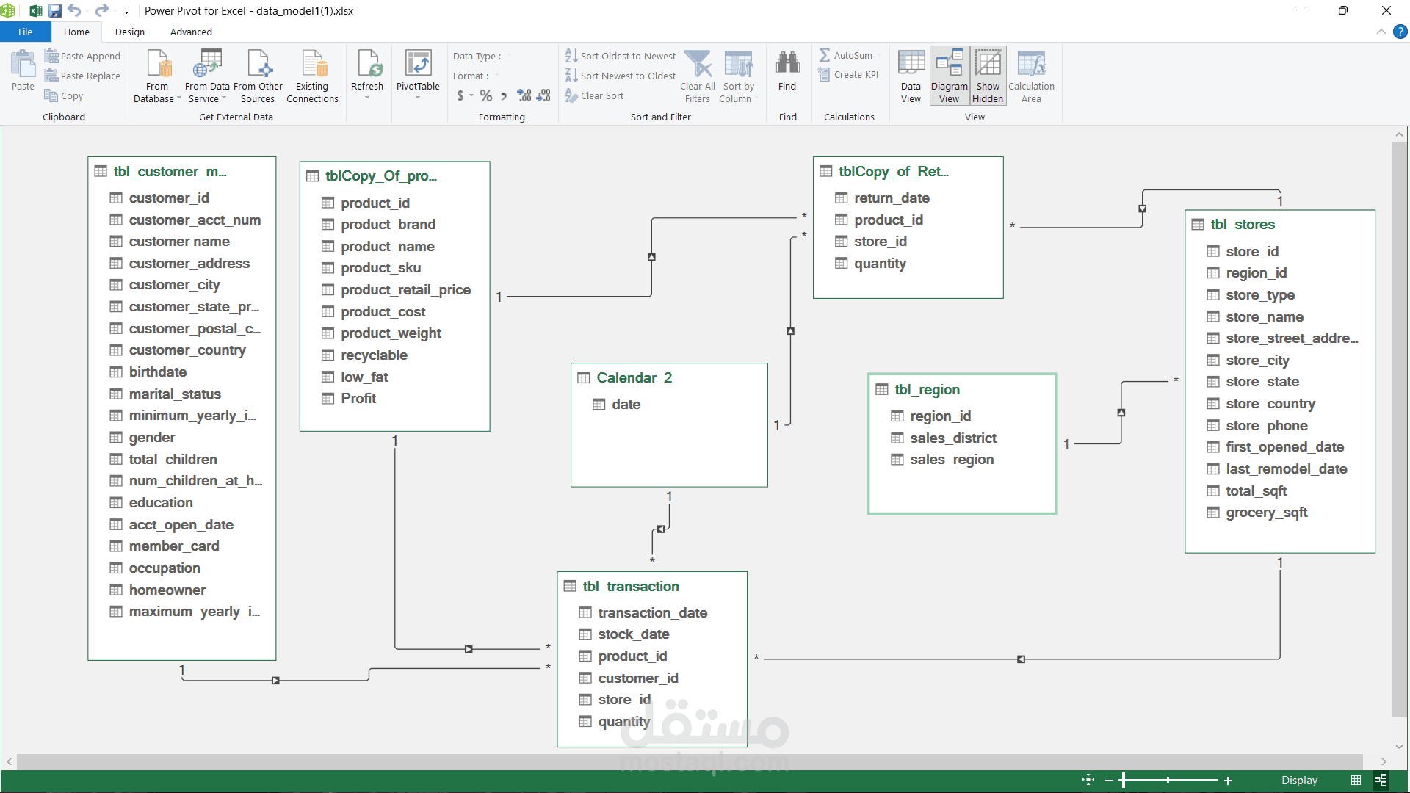Viewport: 1410px width, 793px height.
Task: Toggle Diagram View button
Action: (x=949, y=76)
